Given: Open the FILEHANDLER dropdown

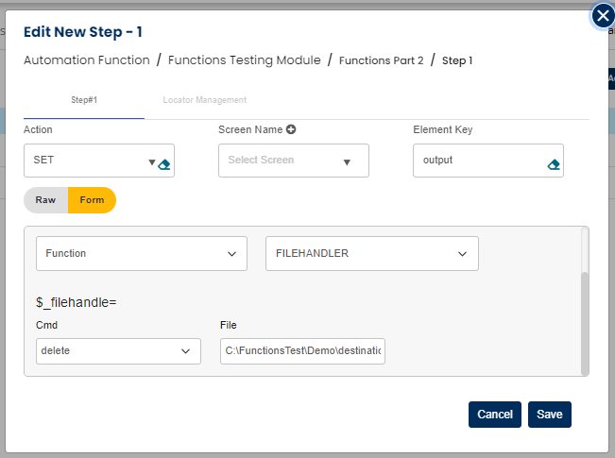Looking at the screenshot, I should coord(371,253).
